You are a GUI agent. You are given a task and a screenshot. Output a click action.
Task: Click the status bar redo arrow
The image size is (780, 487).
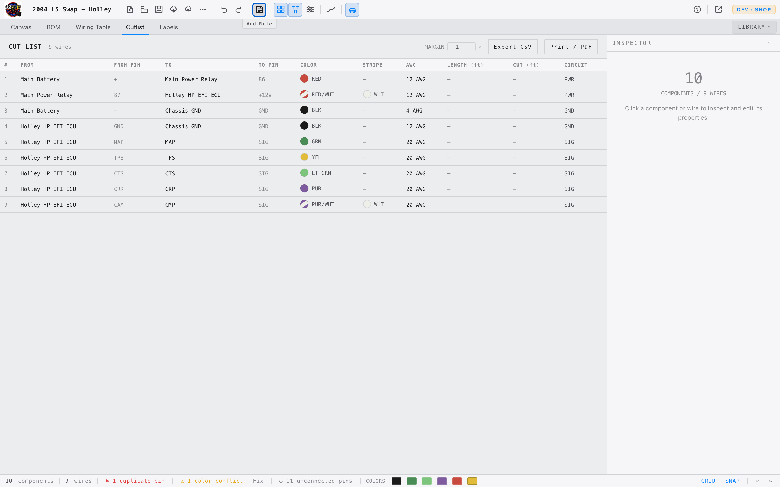(770, 481)
